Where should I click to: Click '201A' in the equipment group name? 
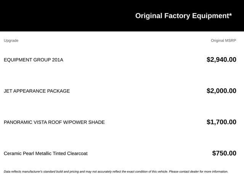(58, 60)
